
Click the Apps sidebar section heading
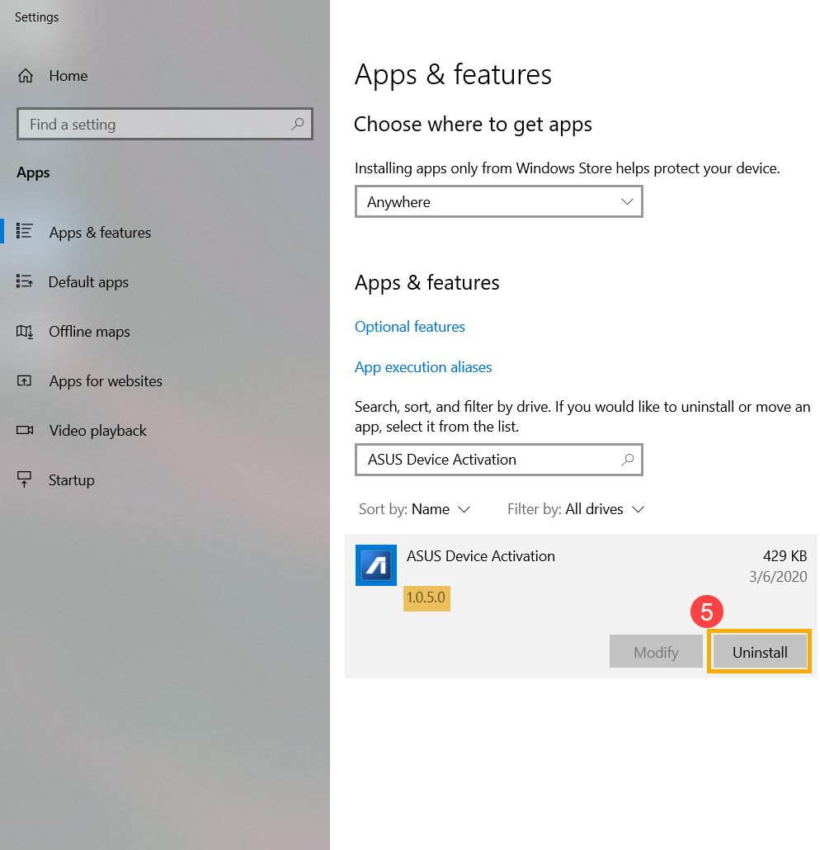click(33, 173)
